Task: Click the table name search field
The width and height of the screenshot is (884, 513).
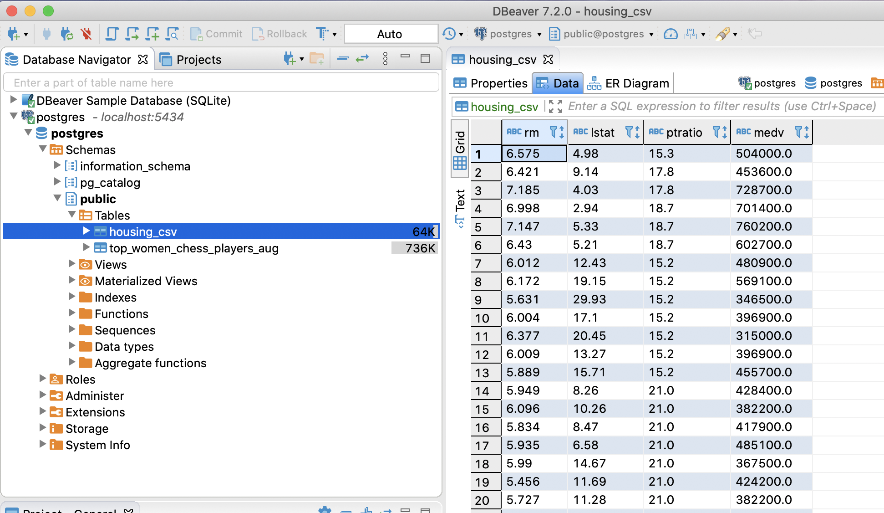Action: pos(221,82)
